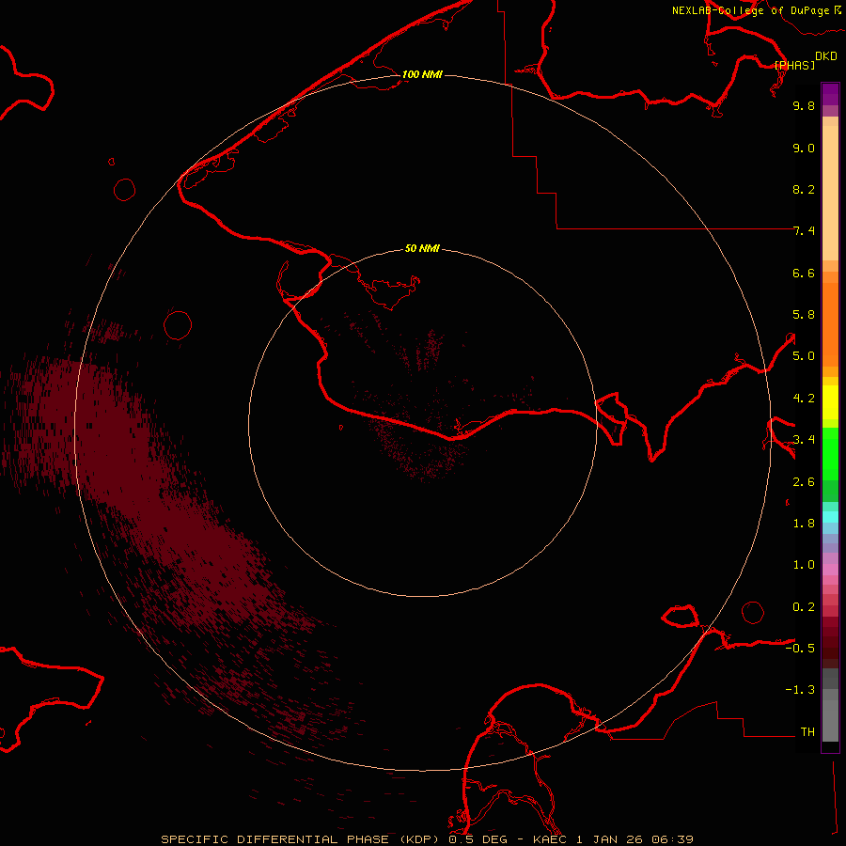Click the 1.0 scale value
Screen dimensions: 846x846
tap(804, 565)
